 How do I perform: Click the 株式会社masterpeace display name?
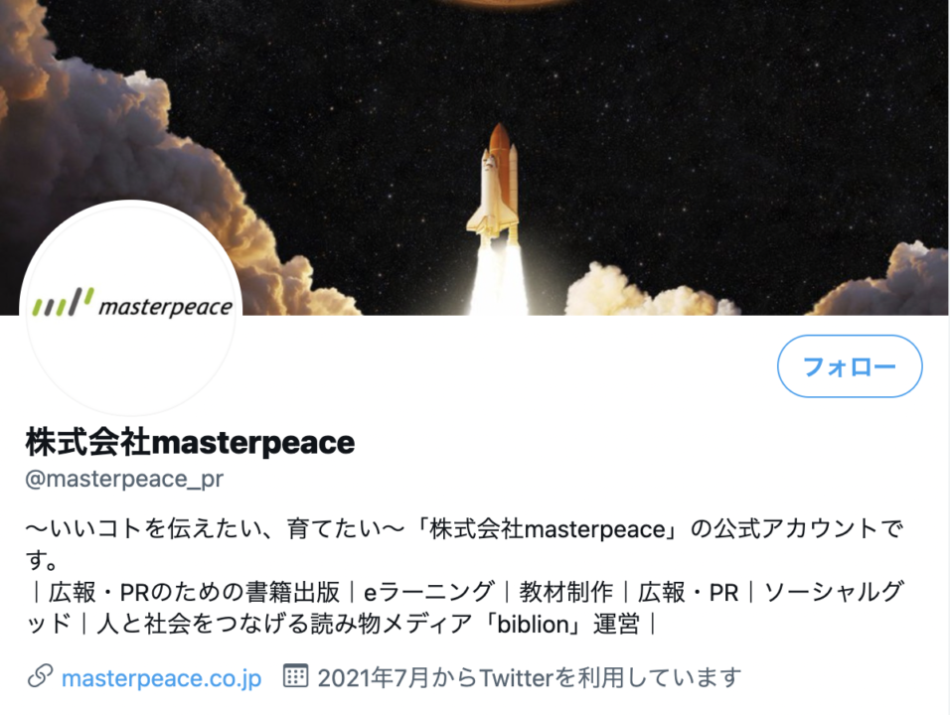(190, 442)
